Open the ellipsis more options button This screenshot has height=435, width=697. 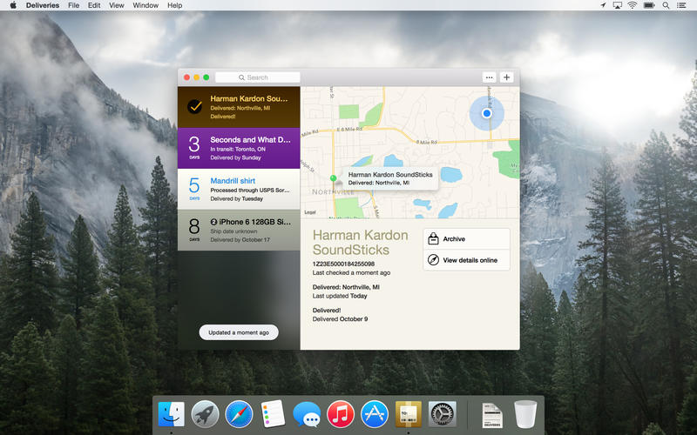point(489,77)
